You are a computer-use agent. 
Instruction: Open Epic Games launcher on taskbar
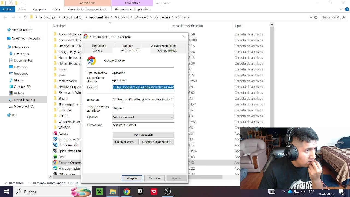(x=140, y=192)
